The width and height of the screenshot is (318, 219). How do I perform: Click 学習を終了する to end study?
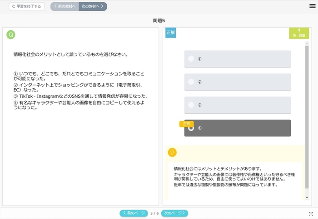[26, 6]
